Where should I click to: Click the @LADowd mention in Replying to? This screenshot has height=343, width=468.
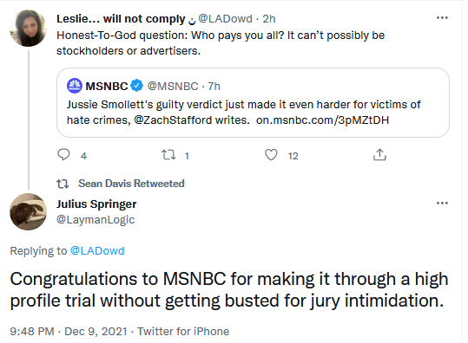pyautogui.click(x=97, y=250)
